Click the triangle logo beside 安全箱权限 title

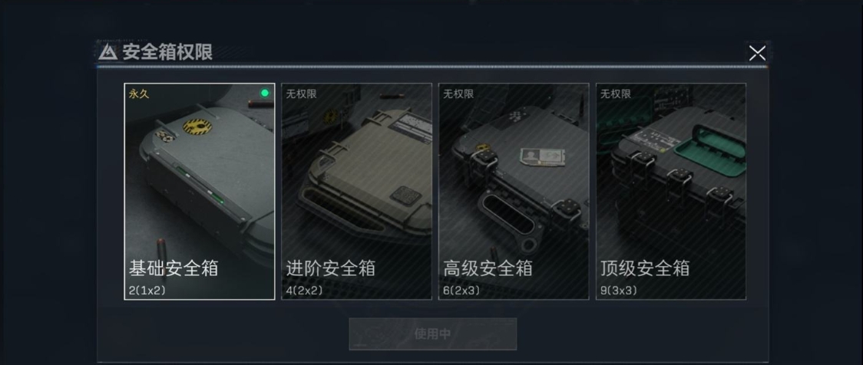coord(107,52)
